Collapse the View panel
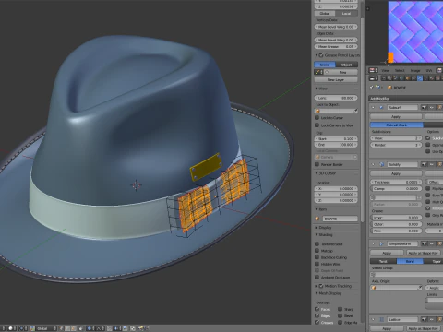 tap(317, 89)
